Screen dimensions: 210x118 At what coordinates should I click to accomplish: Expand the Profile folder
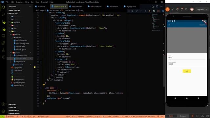pos(20,37)
